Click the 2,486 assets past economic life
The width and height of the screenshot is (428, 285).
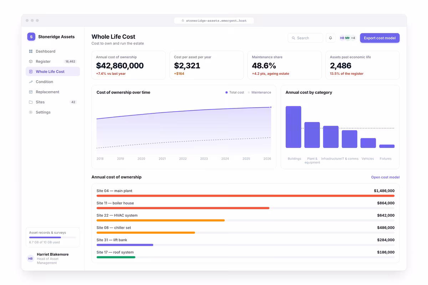click(x=341, y=66)
